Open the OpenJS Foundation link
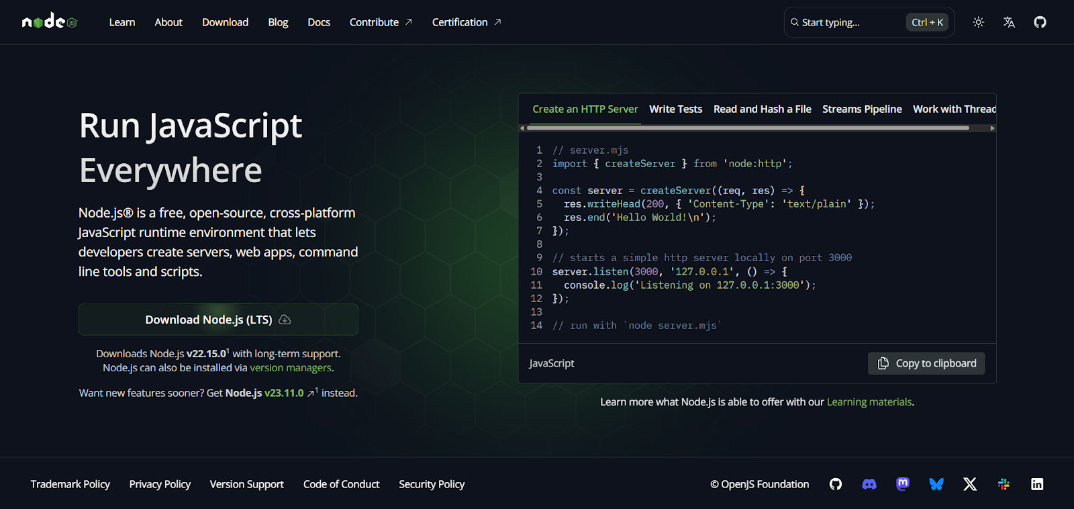1074x509 pixels. 759,484
